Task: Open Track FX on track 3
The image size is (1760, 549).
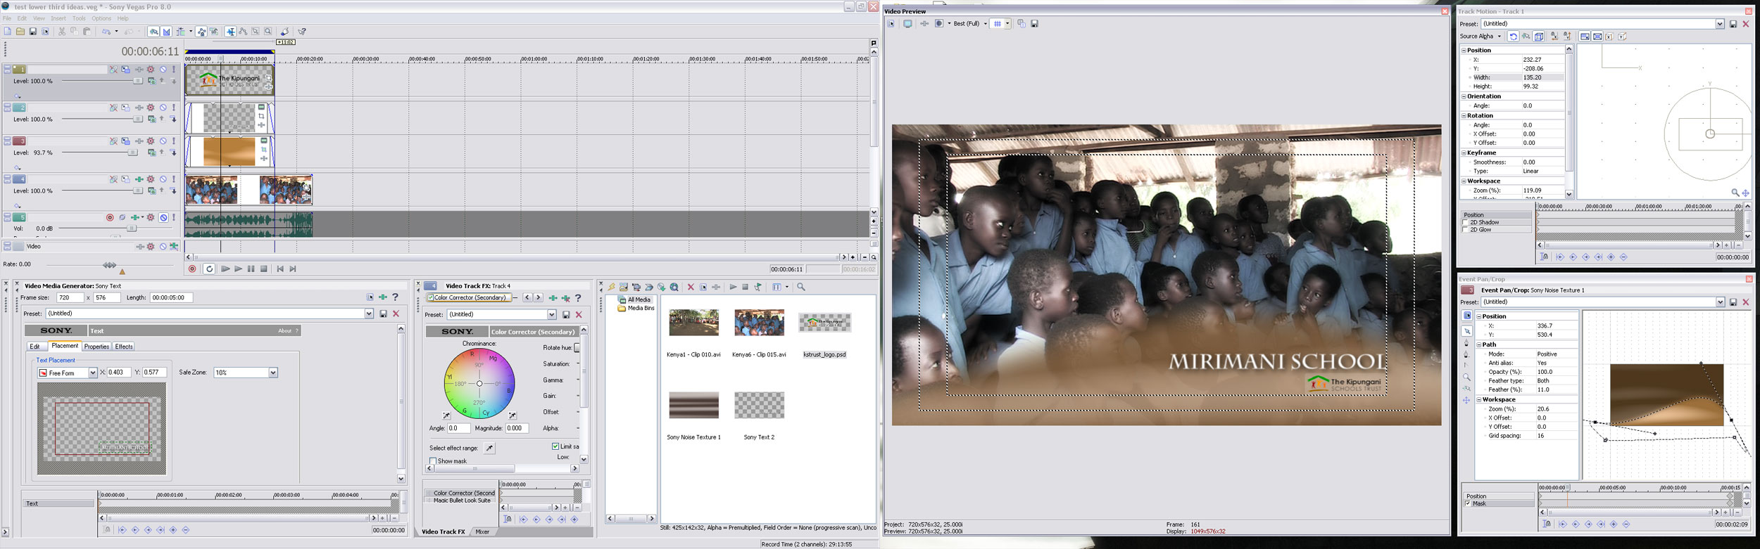Action: pos(151,141)
